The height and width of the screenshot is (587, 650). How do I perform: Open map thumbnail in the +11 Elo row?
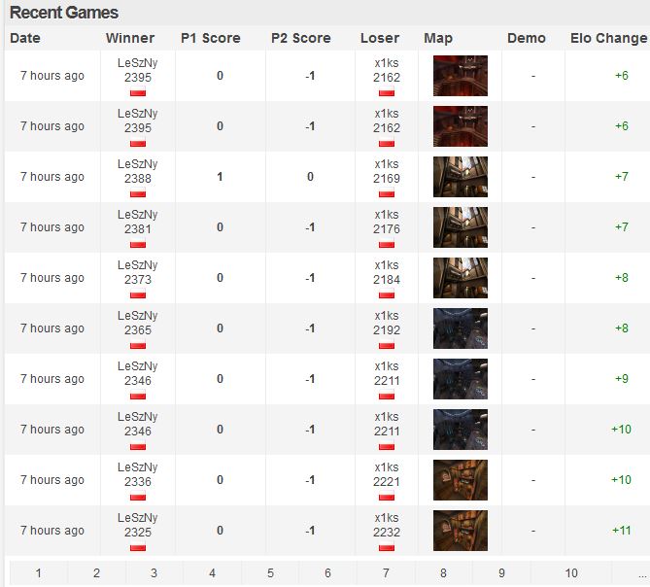tap(460, 531)
